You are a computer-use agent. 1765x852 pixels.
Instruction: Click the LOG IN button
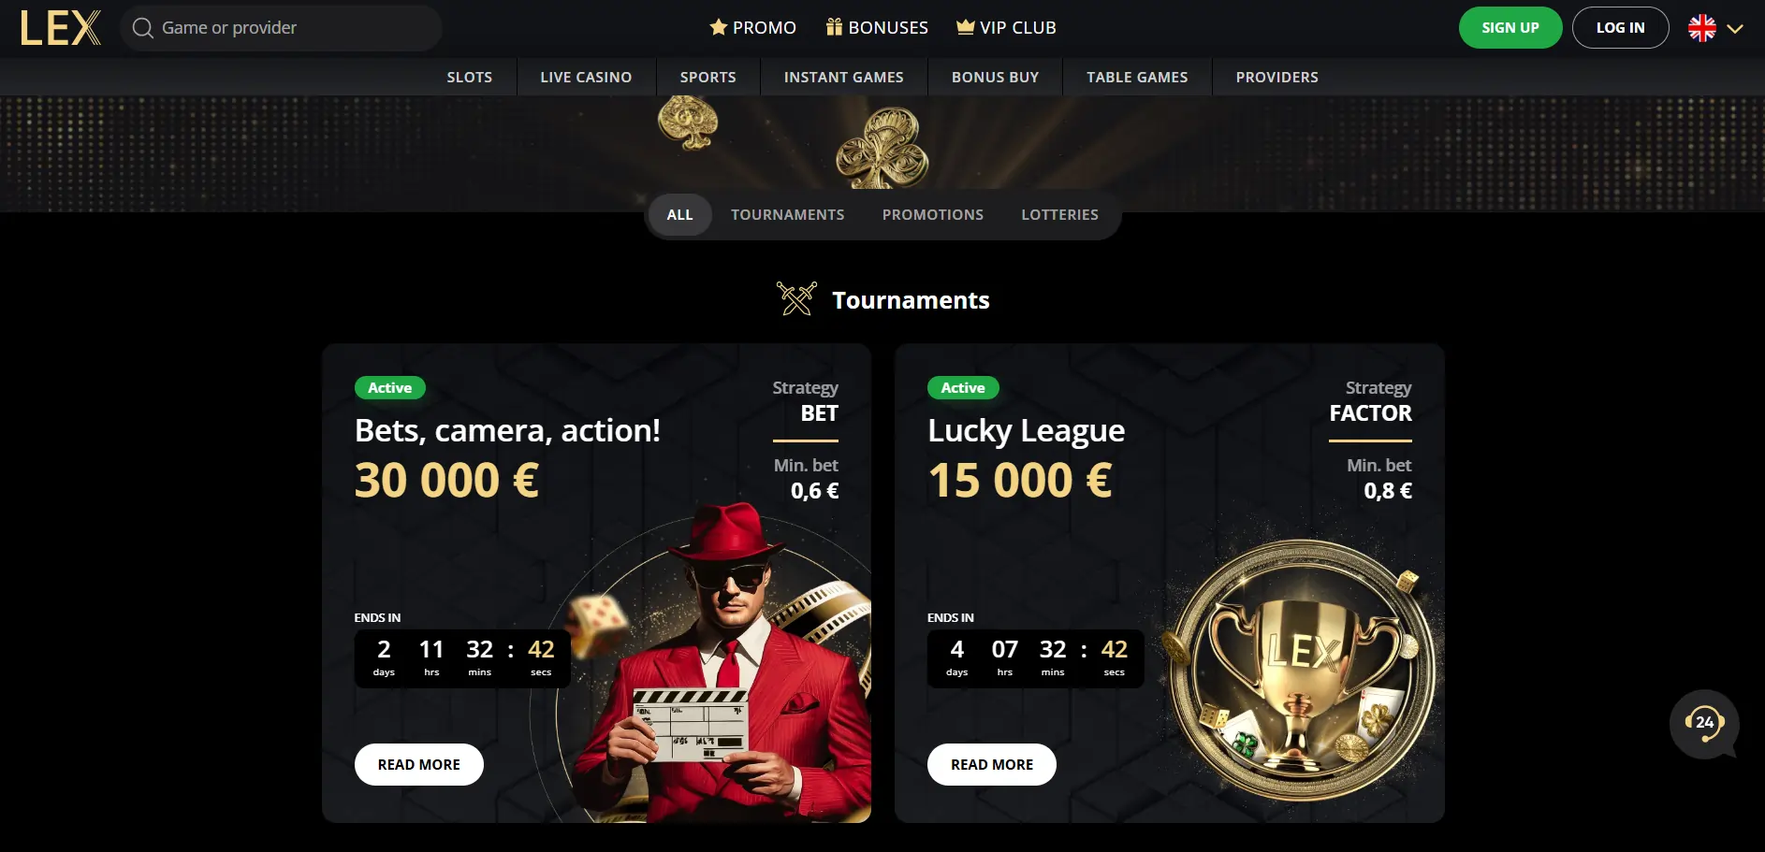tap(1620, 28)
